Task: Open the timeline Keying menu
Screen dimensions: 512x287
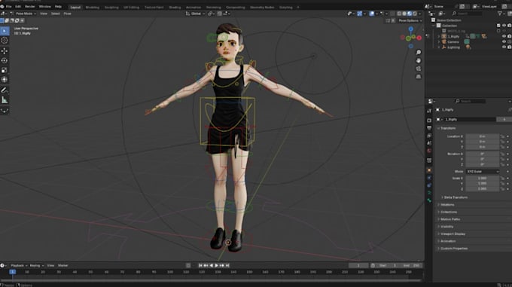Action: pyautogui.click(x=36, y=265)
